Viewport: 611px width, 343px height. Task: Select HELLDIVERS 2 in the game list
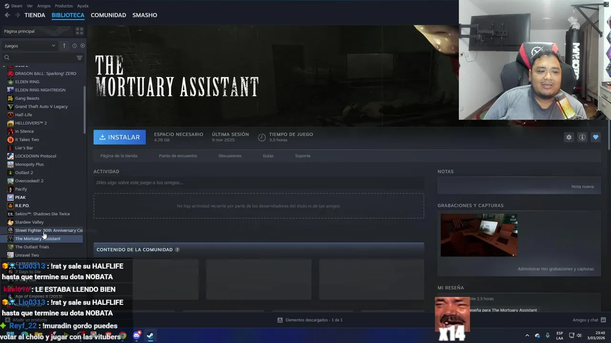tap(31, 123)
